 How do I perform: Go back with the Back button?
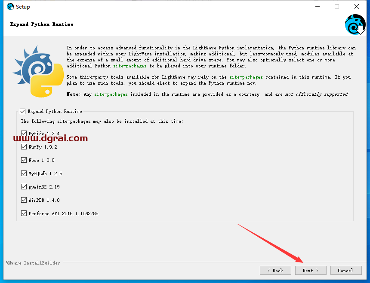pos(275,271)
